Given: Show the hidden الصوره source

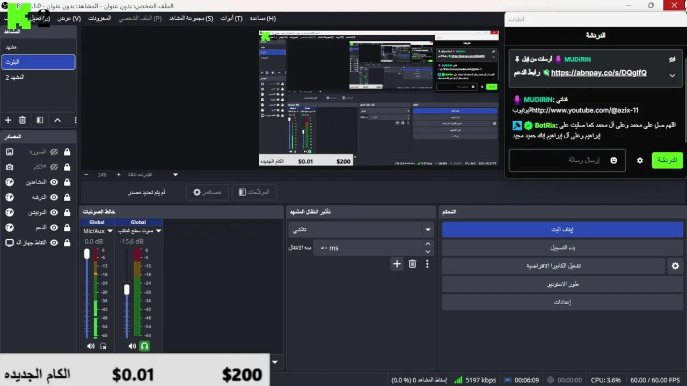Looking at the screenshot, I should (x=54, y=152).
